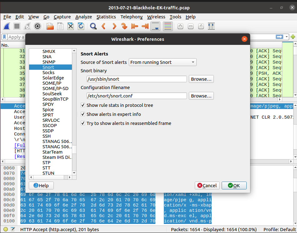Click the stop capture square icon
This screenshot has width=297, height=233.
[17, 26]
